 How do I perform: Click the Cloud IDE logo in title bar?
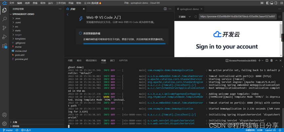point(5,3)
